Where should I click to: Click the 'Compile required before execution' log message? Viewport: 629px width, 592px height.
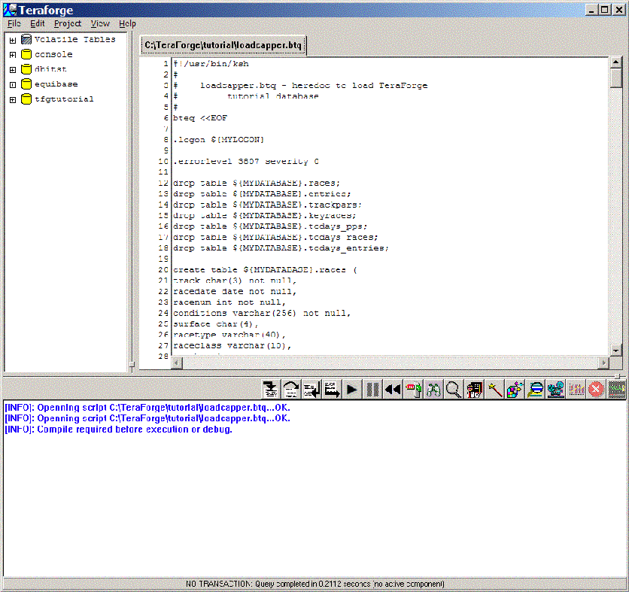point(119,430)
